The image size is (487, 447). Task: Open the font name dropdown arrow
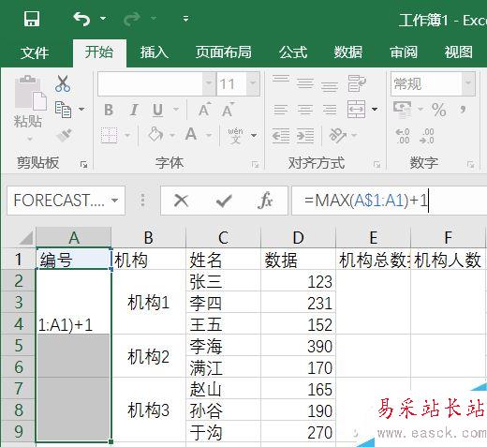coord(209,83)
